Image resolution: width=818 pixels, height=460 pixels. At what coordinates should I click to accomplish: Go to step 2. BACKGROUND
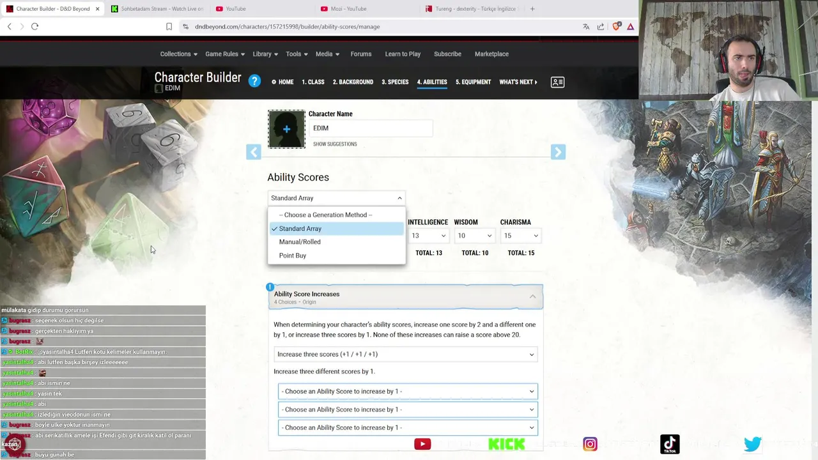coord(353,82)
